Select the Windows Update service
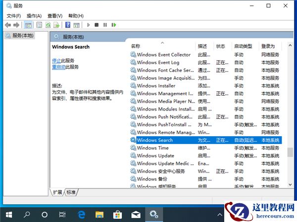The image size is (297, 222). click(x=206, y=156)
